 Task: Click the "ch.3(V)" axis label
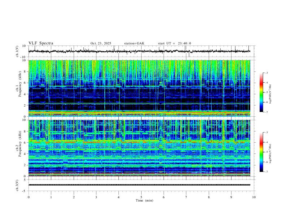click(17, 185)
